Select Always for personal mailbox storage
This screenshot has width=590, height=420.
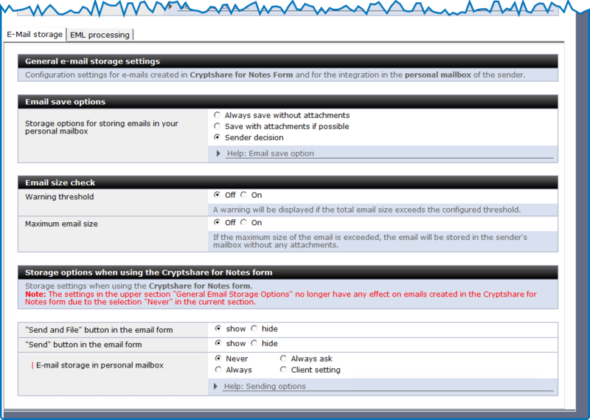[x=218, y=370]
